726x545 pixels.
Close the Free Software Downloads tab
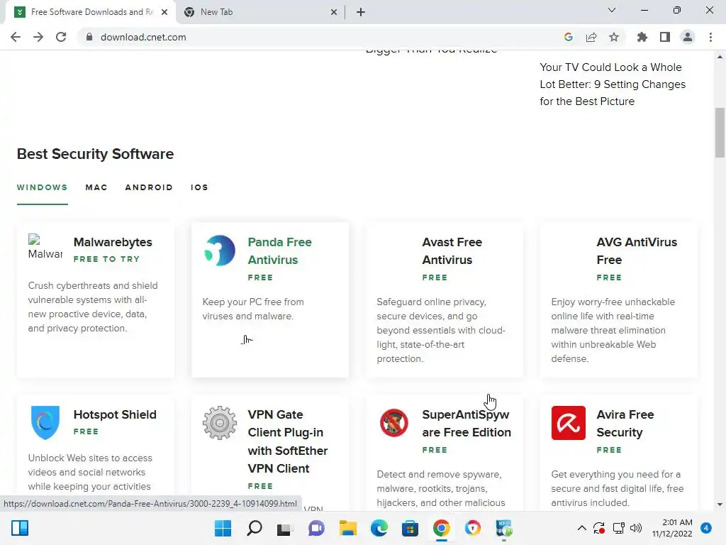point(164,12)
